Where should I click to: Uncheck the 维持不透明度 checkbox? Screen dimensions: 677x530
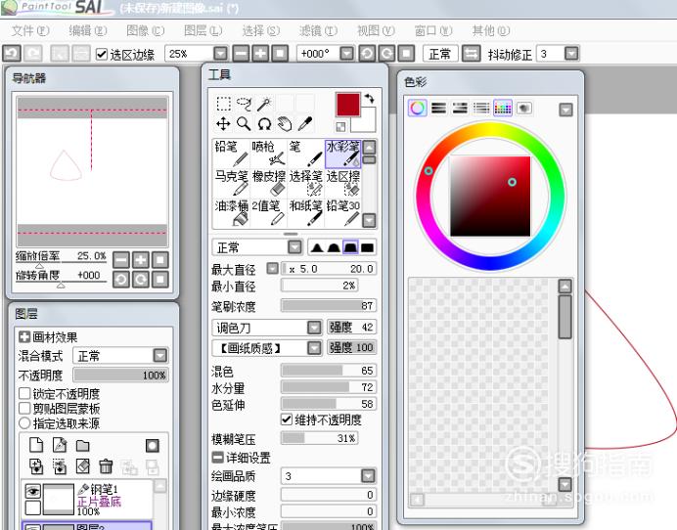point(287,420)
